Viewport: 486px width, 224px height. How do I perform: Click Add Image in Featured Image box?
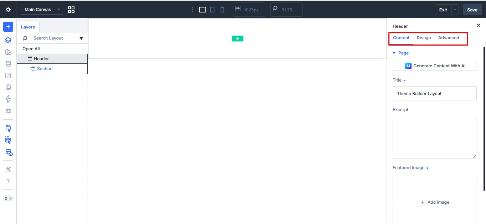pos(435,202)
